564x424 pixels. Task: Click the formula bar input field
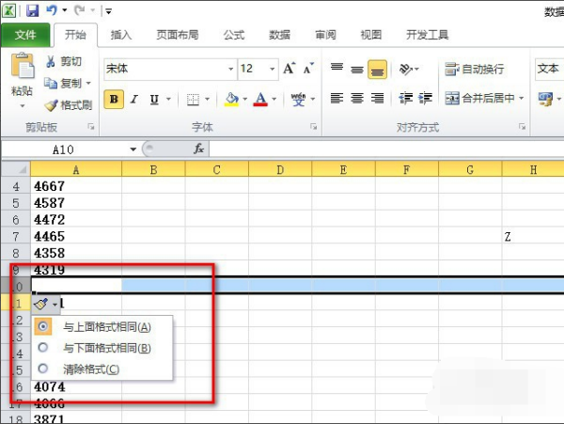pos(386,149)
